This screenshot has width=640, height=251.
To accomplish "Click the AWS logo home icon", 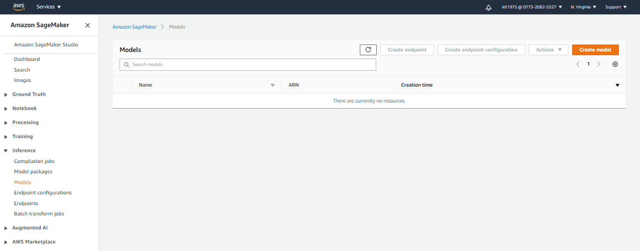I will click(19, 7).
